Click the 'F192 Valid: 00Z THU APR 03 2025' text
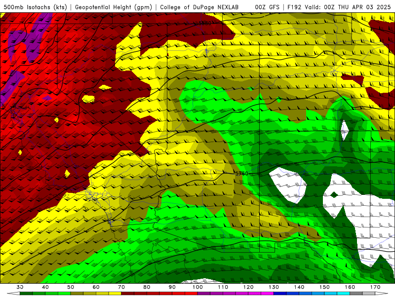The height and width of the screenshot is (296, 395). click(339, 7)
